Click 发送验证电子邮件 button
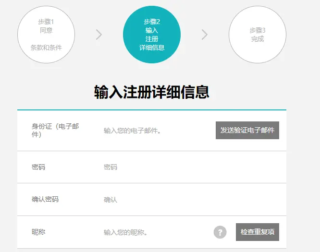 247,130
